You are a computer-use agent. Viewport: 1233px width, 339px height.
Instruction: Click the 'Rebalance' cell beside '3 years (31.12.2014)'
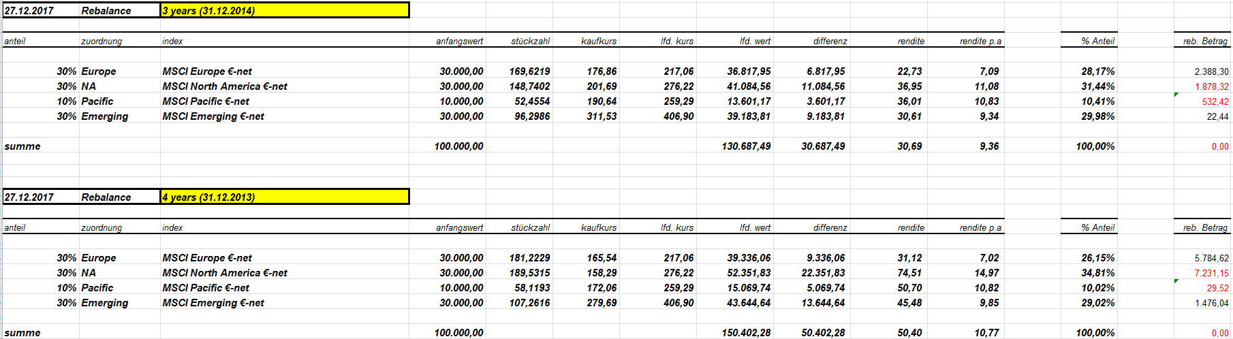(x=120, y=10)
